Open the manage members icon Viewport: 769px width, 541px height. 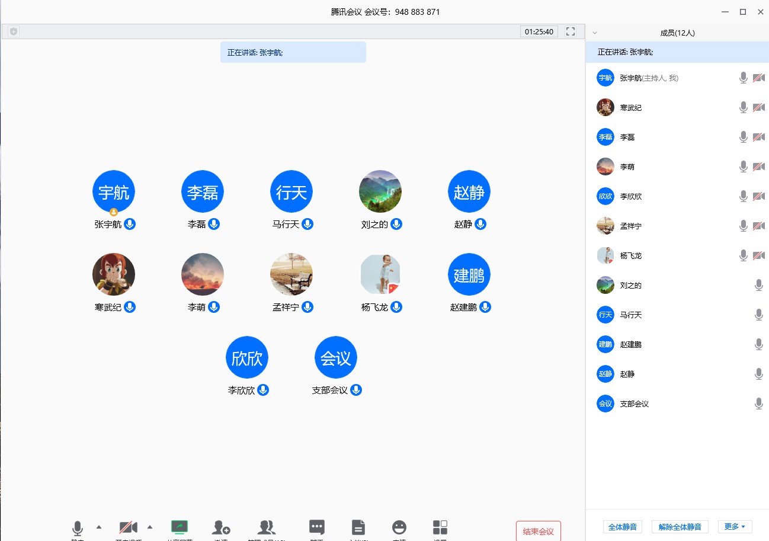267,527
